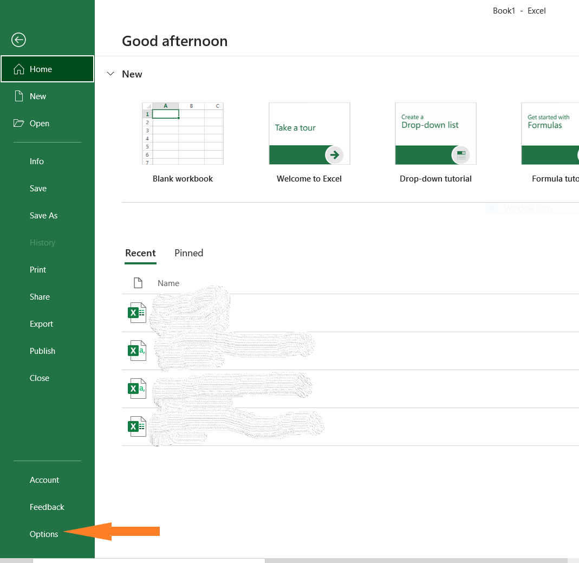Click the arrow circle on Take a tour template
The height and width of the screenshot is (563, 579).
pos(335,155)
